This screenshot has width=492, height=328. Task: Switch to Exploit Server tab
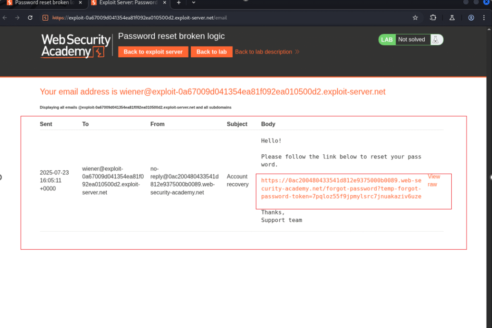[128, 3]
